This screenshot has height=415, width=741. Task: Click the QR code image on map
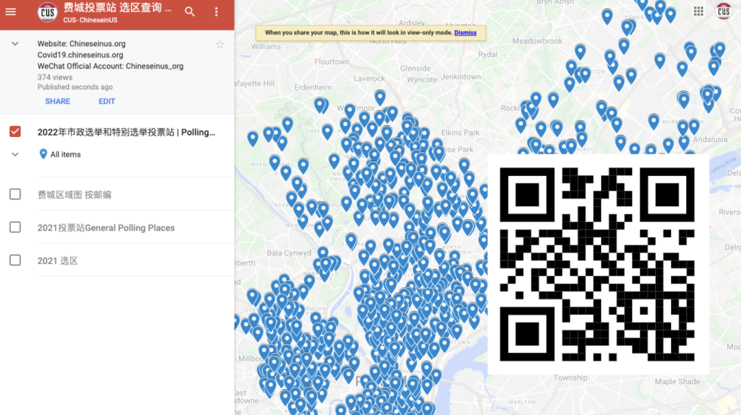tap(598, 264)
